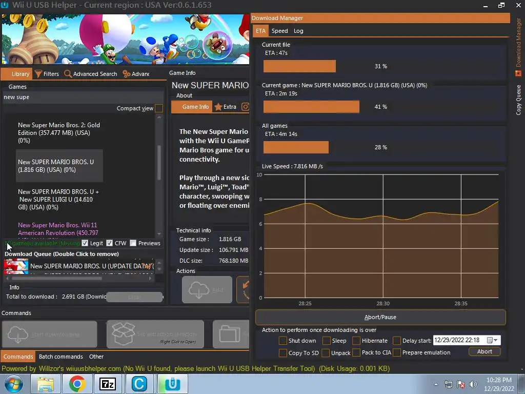This screenshot has height=394, width=525.
Task: Click the Set extraction directory box icon
Action: pos(123,333)
